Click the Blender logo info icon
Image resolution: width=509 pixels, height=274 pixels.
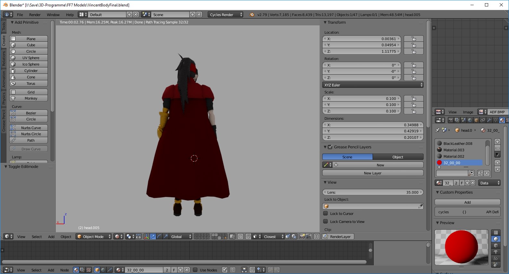coord(252,15)
